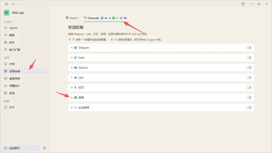Click the 用量统计 chart icon

[x=5, y=86]
